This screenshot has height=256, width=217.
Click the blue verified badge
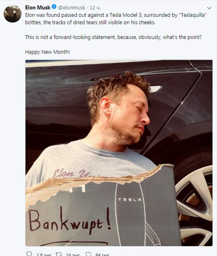pyautogui.click(x=54, y=7)
